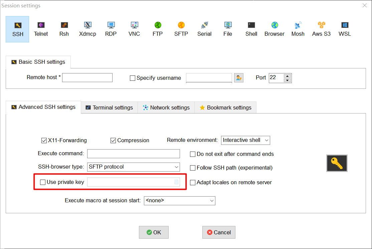
Task: Click the Cancel button
Action: pyautogui.click(x=219, y=232)
